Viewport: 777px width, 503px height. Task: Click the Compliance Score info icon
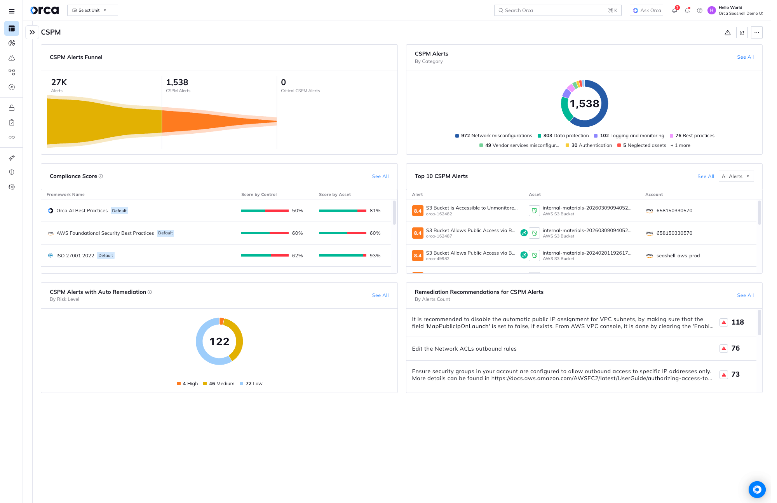pos(101,176)
